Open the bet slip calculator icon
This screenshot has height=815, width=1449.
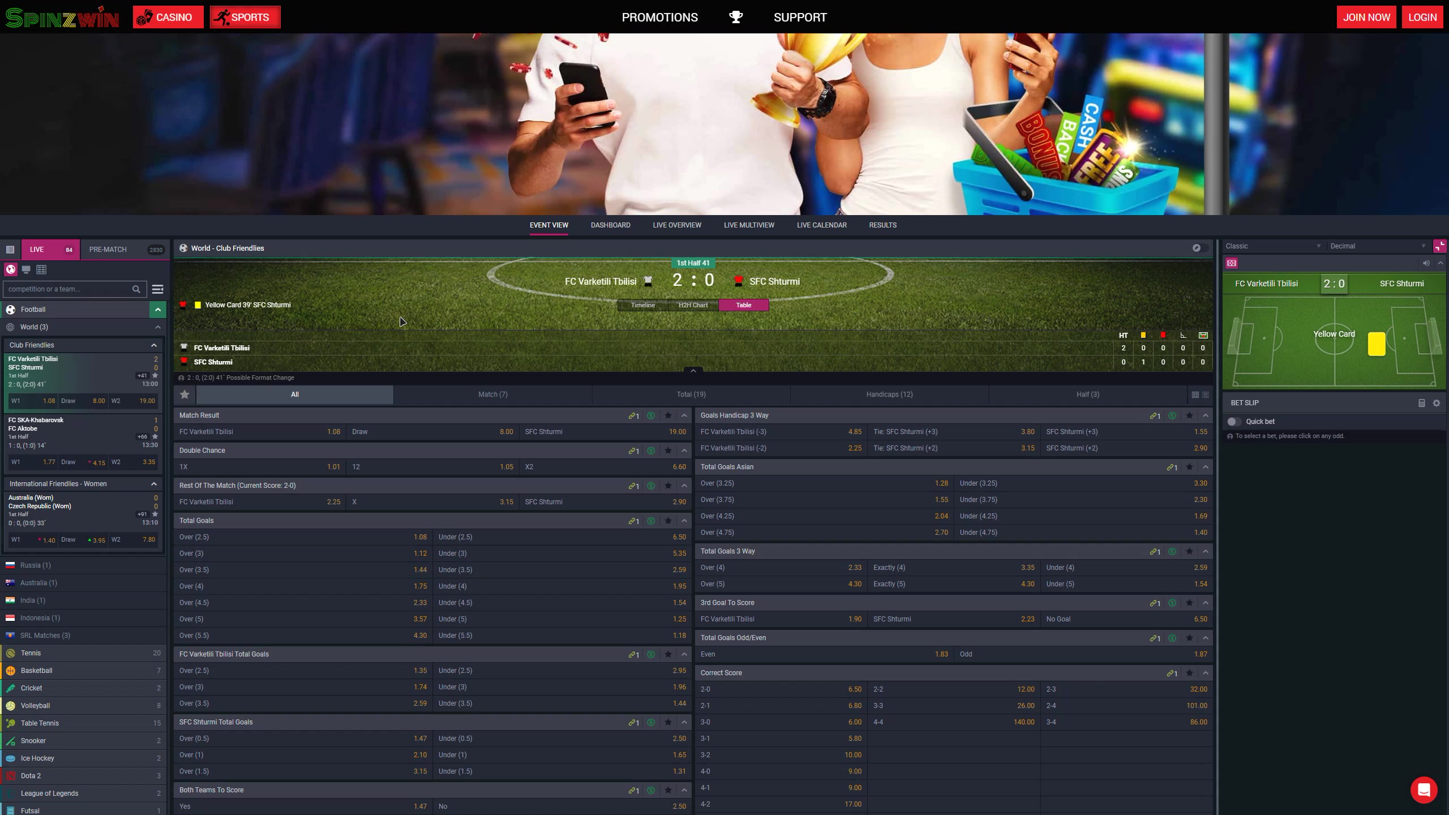1421,403
